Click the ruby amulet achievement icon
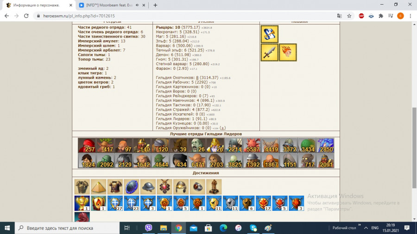 [164, 187]
